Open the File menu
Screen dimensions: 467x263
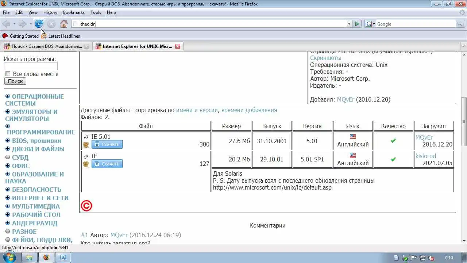point(6,12)
